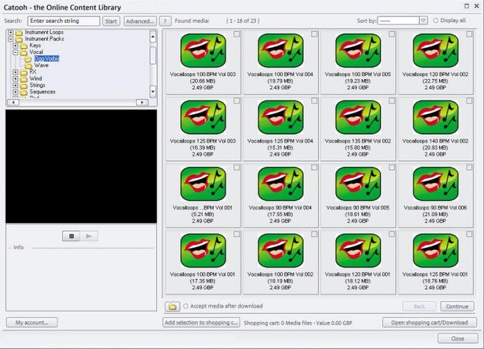The width and height of the screenshot is (484, 349).
Task: Select the Wind folder label
Action: (x=36, y=78)
